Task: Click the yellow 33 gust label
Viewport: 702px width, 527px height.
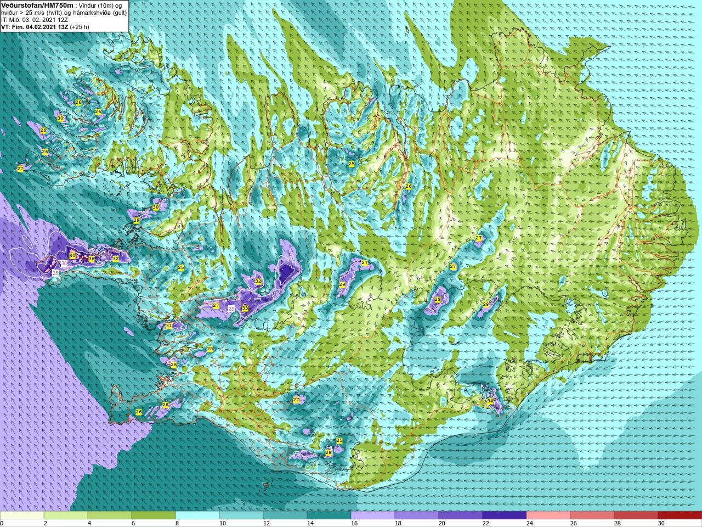Action: pyautogui.click(x=245, y=309)
